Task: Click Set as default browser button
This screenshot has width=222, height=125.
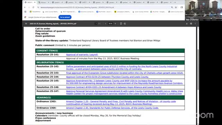Action: coord(65,17)
